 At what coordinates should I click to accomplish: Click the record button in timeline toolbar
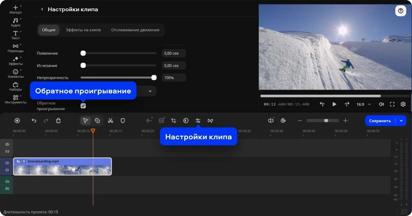[17, 121]
